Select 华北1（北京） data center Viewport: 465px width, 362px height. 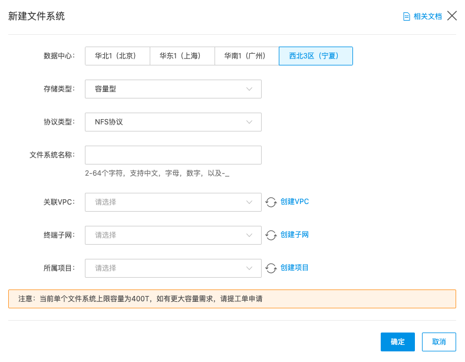pyautogui.click(x=117, y=56)
